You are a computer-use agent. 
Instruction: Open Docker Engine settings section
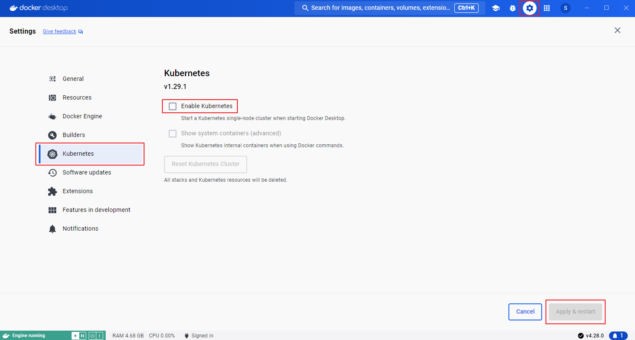[x=90, y=116]
